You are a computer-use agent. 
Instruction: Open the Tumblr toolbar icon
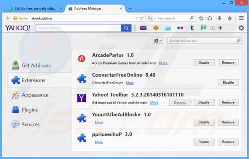192,28
